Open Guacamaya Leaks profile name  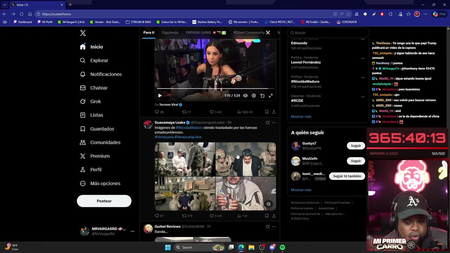click(170, 123)
